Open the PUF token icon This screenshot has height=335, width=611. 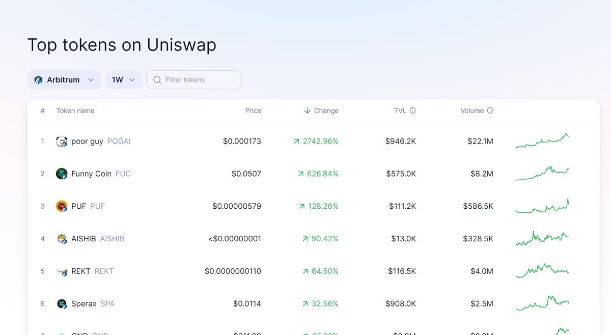62,206
